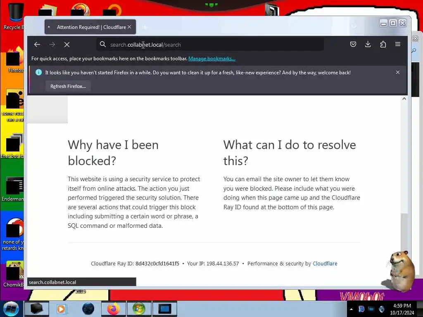Select the Enderman desktop icon
This screenshot has height=317, width=423.
pos(13,189)
